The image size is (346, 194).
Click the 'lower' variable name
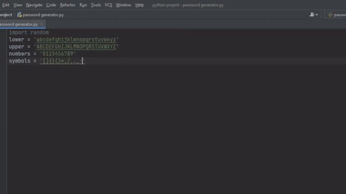point(16,39)
